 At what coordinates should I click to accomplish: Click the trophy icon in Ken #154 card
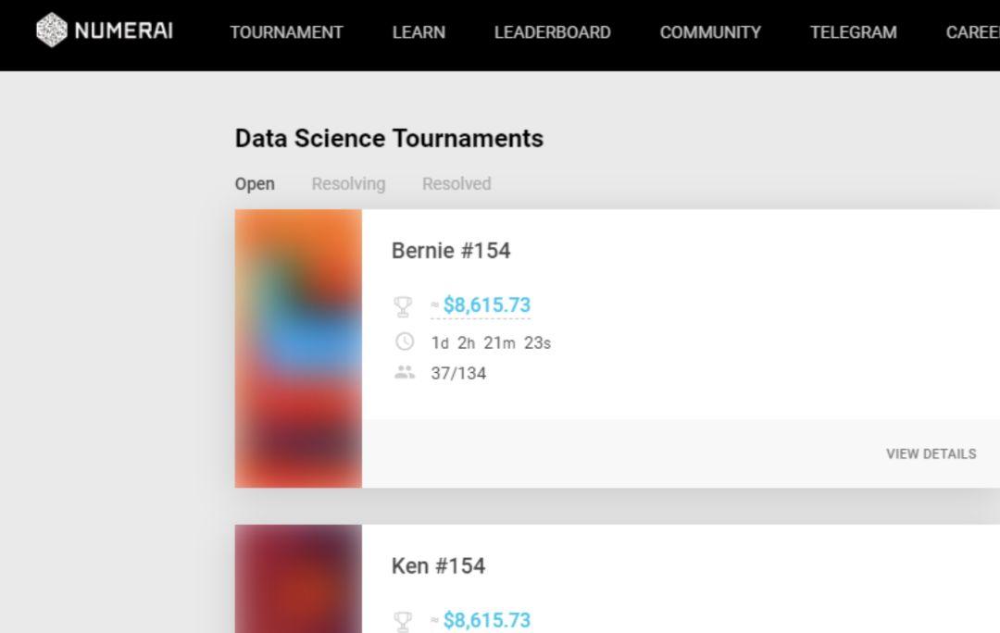pos(403,622)
